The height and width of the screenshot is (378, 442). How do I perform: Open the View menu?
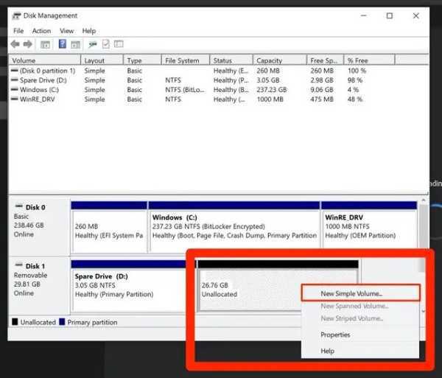(x=66, y=31)
